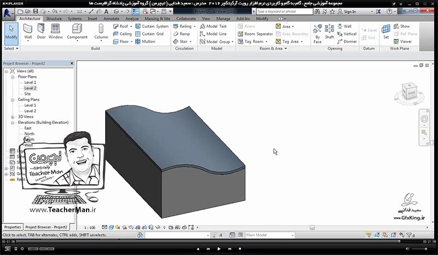Open North elevation in browser
Screen dimensions: 438x255
pyautogui.click(x=29, y=134)
